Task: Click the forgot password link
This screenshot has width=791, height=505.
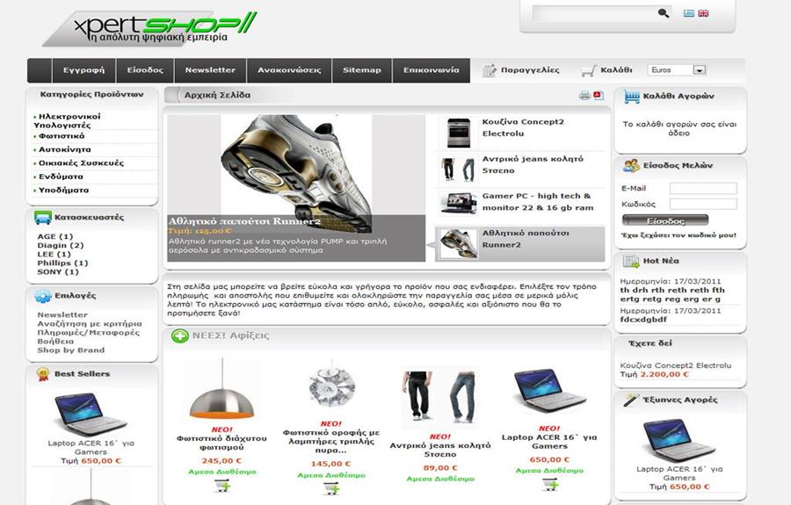Action: [679, 235]
